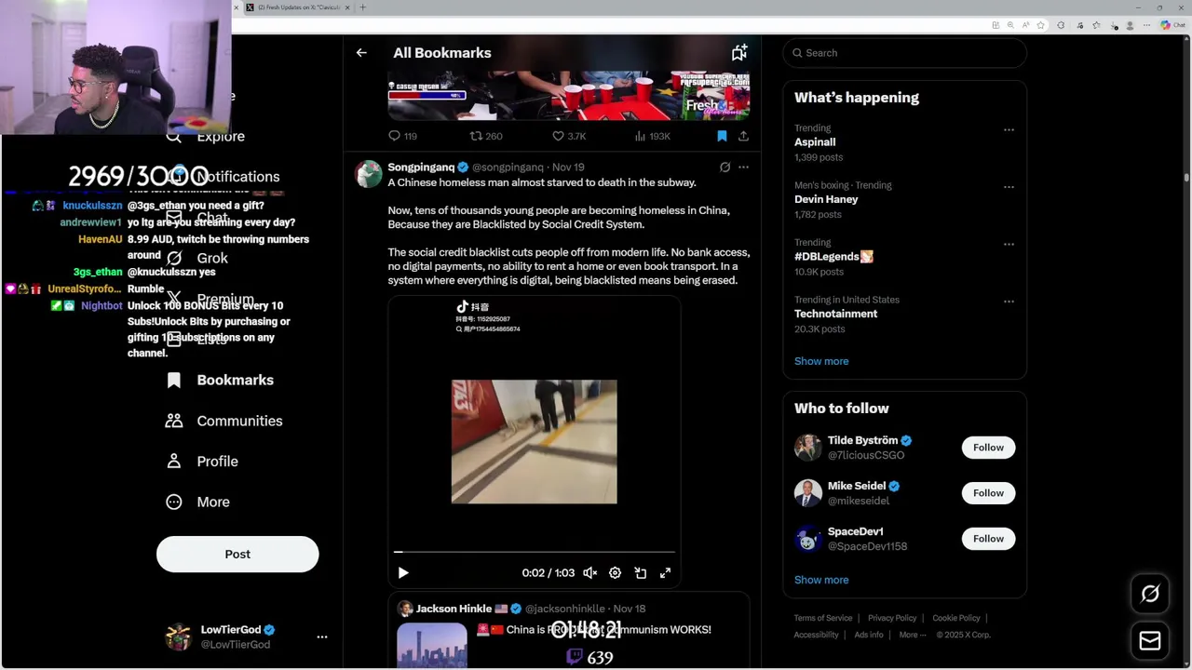Open video settings gear
The width and height of the screenshot is (1192, 670).
615,573
